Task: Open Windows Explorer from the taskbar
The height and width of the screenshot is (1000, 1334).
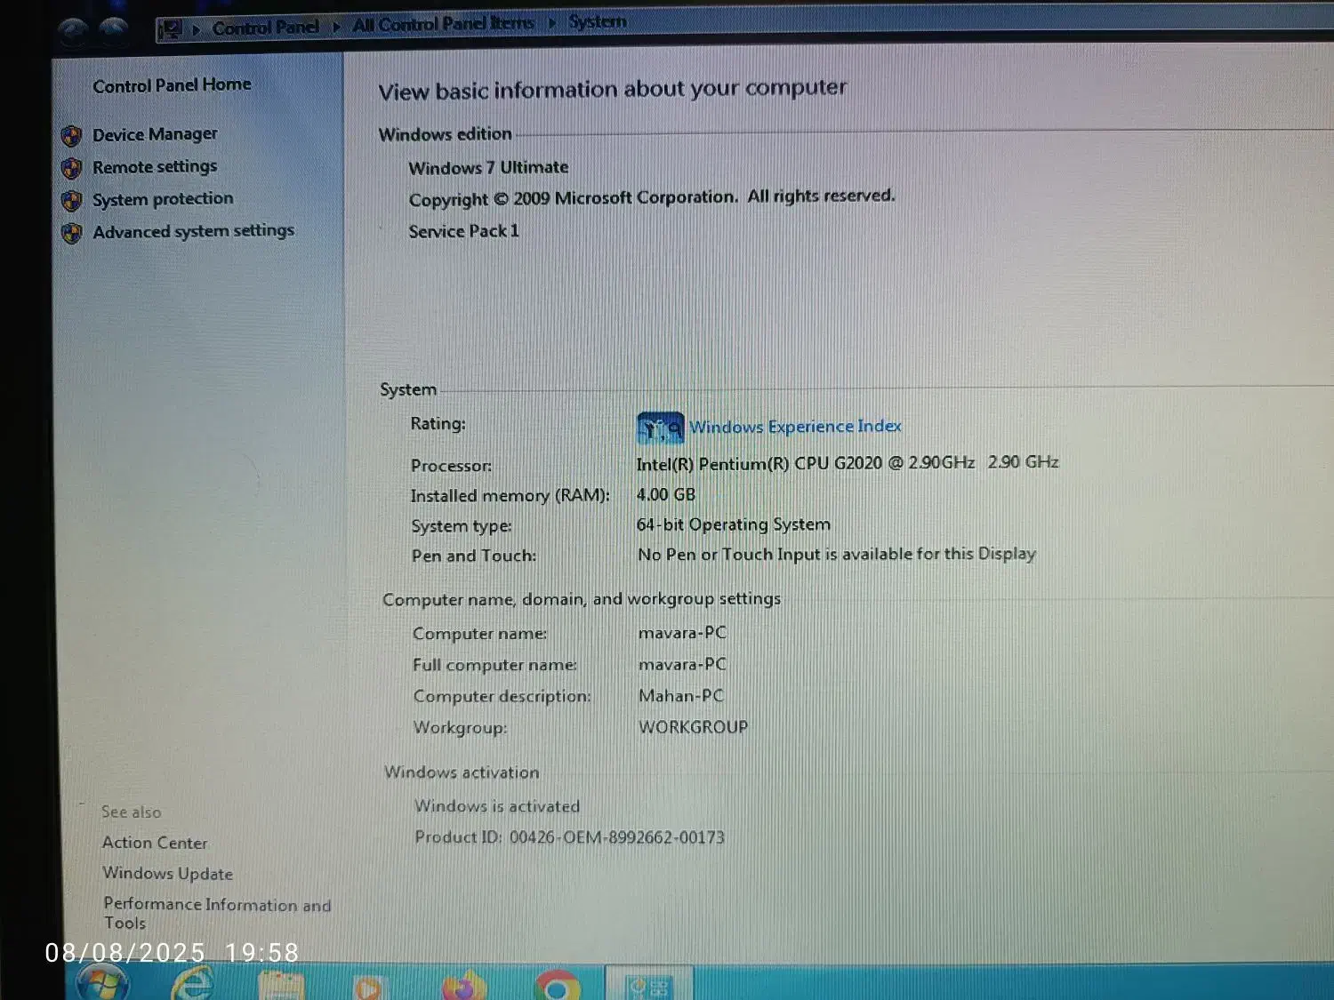Action: (x=281, y=986)
